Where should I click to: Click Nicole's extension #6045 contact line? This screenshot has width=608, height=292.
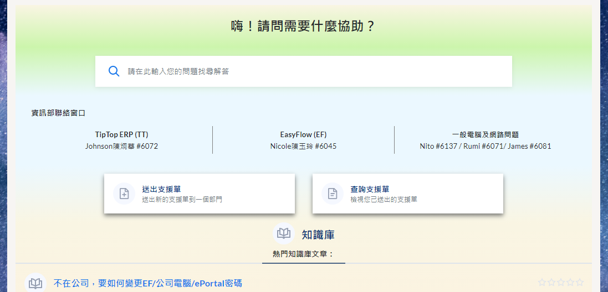303,147
